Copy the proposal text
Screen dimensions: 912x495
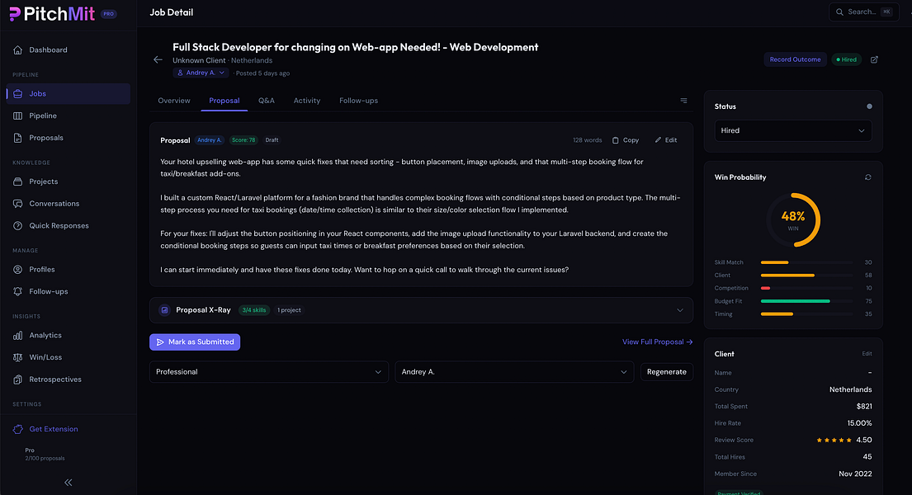[626, 140]
